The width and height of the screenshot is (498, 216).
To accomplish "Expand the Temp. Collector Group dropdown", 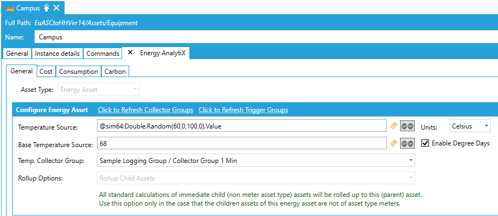I will (256, 160).
